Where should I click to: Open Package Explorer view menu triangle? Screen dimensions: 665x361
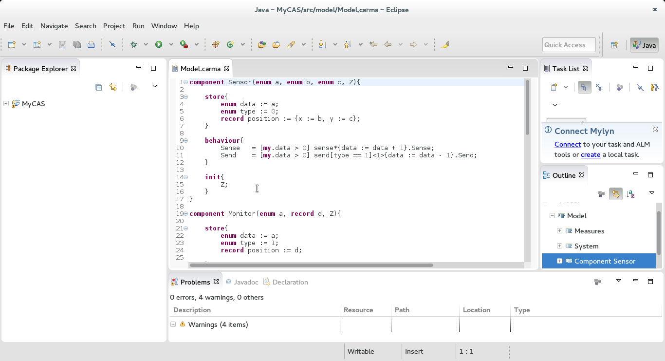155,86
